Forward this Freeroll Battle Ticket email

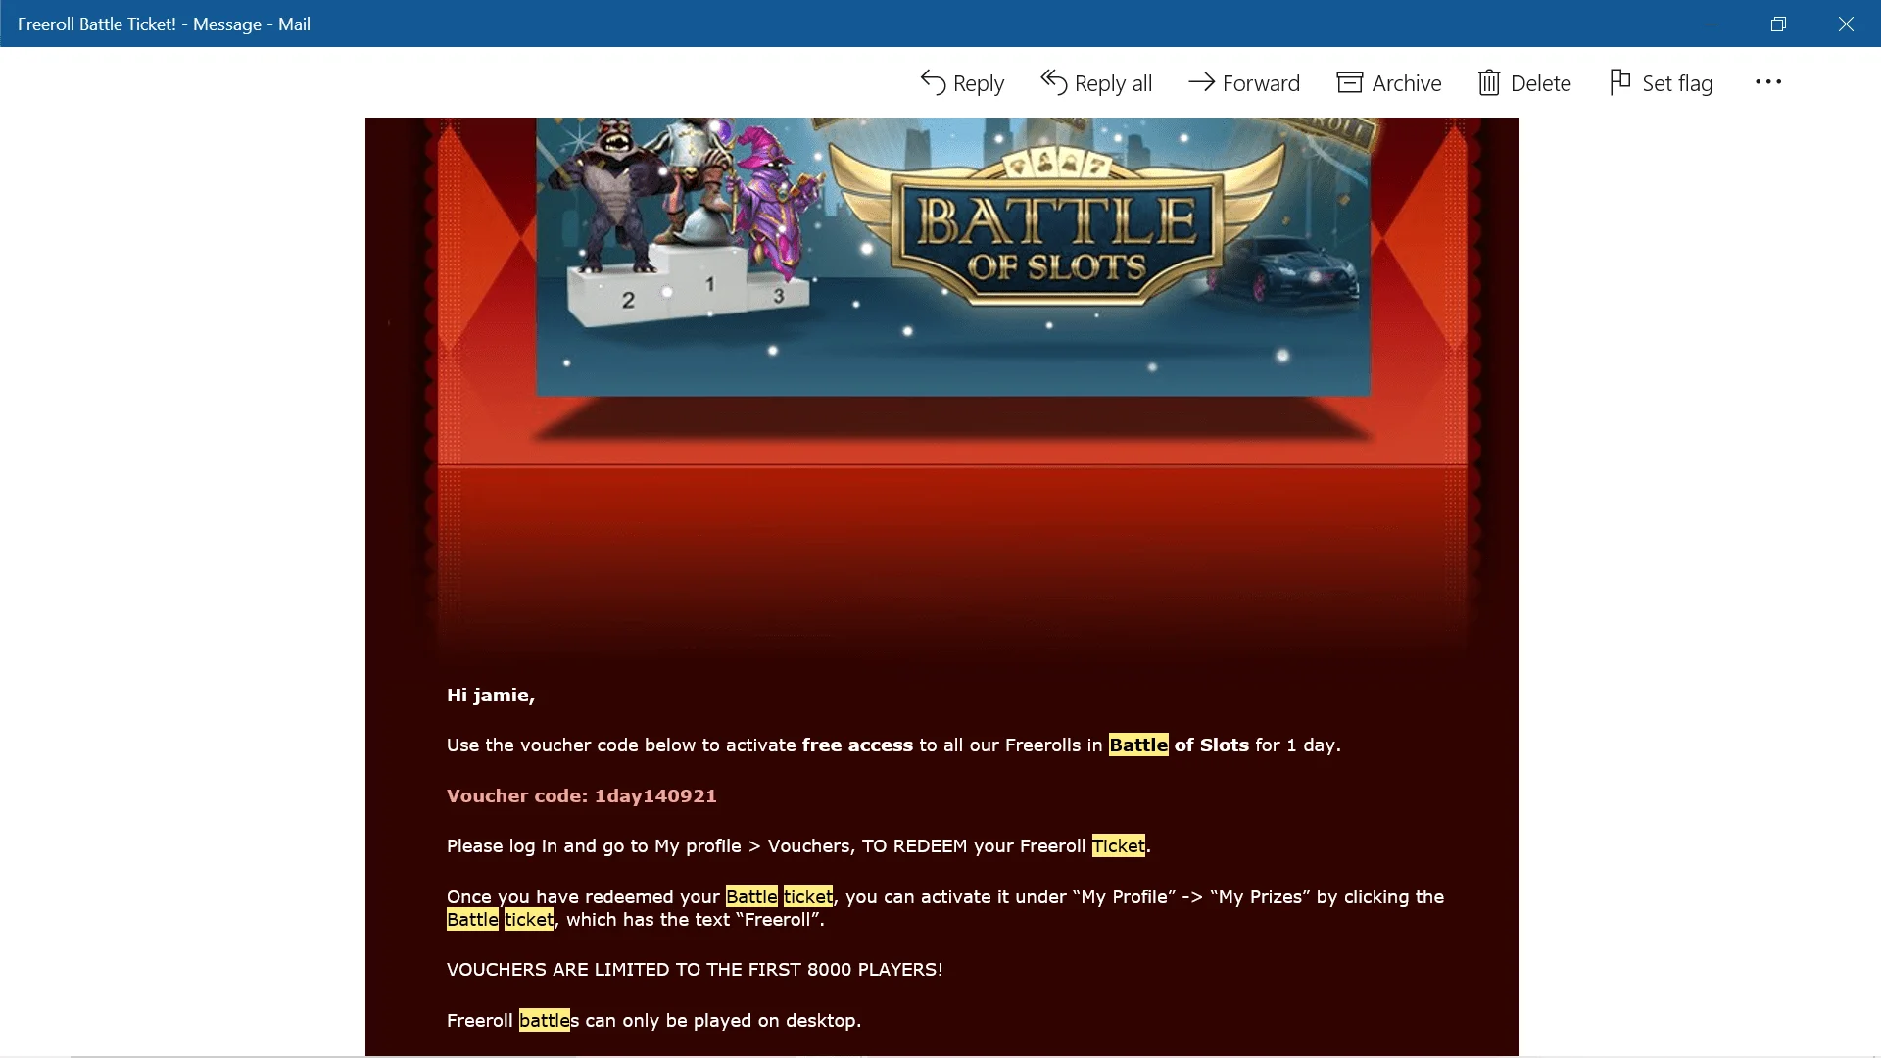1244,83
